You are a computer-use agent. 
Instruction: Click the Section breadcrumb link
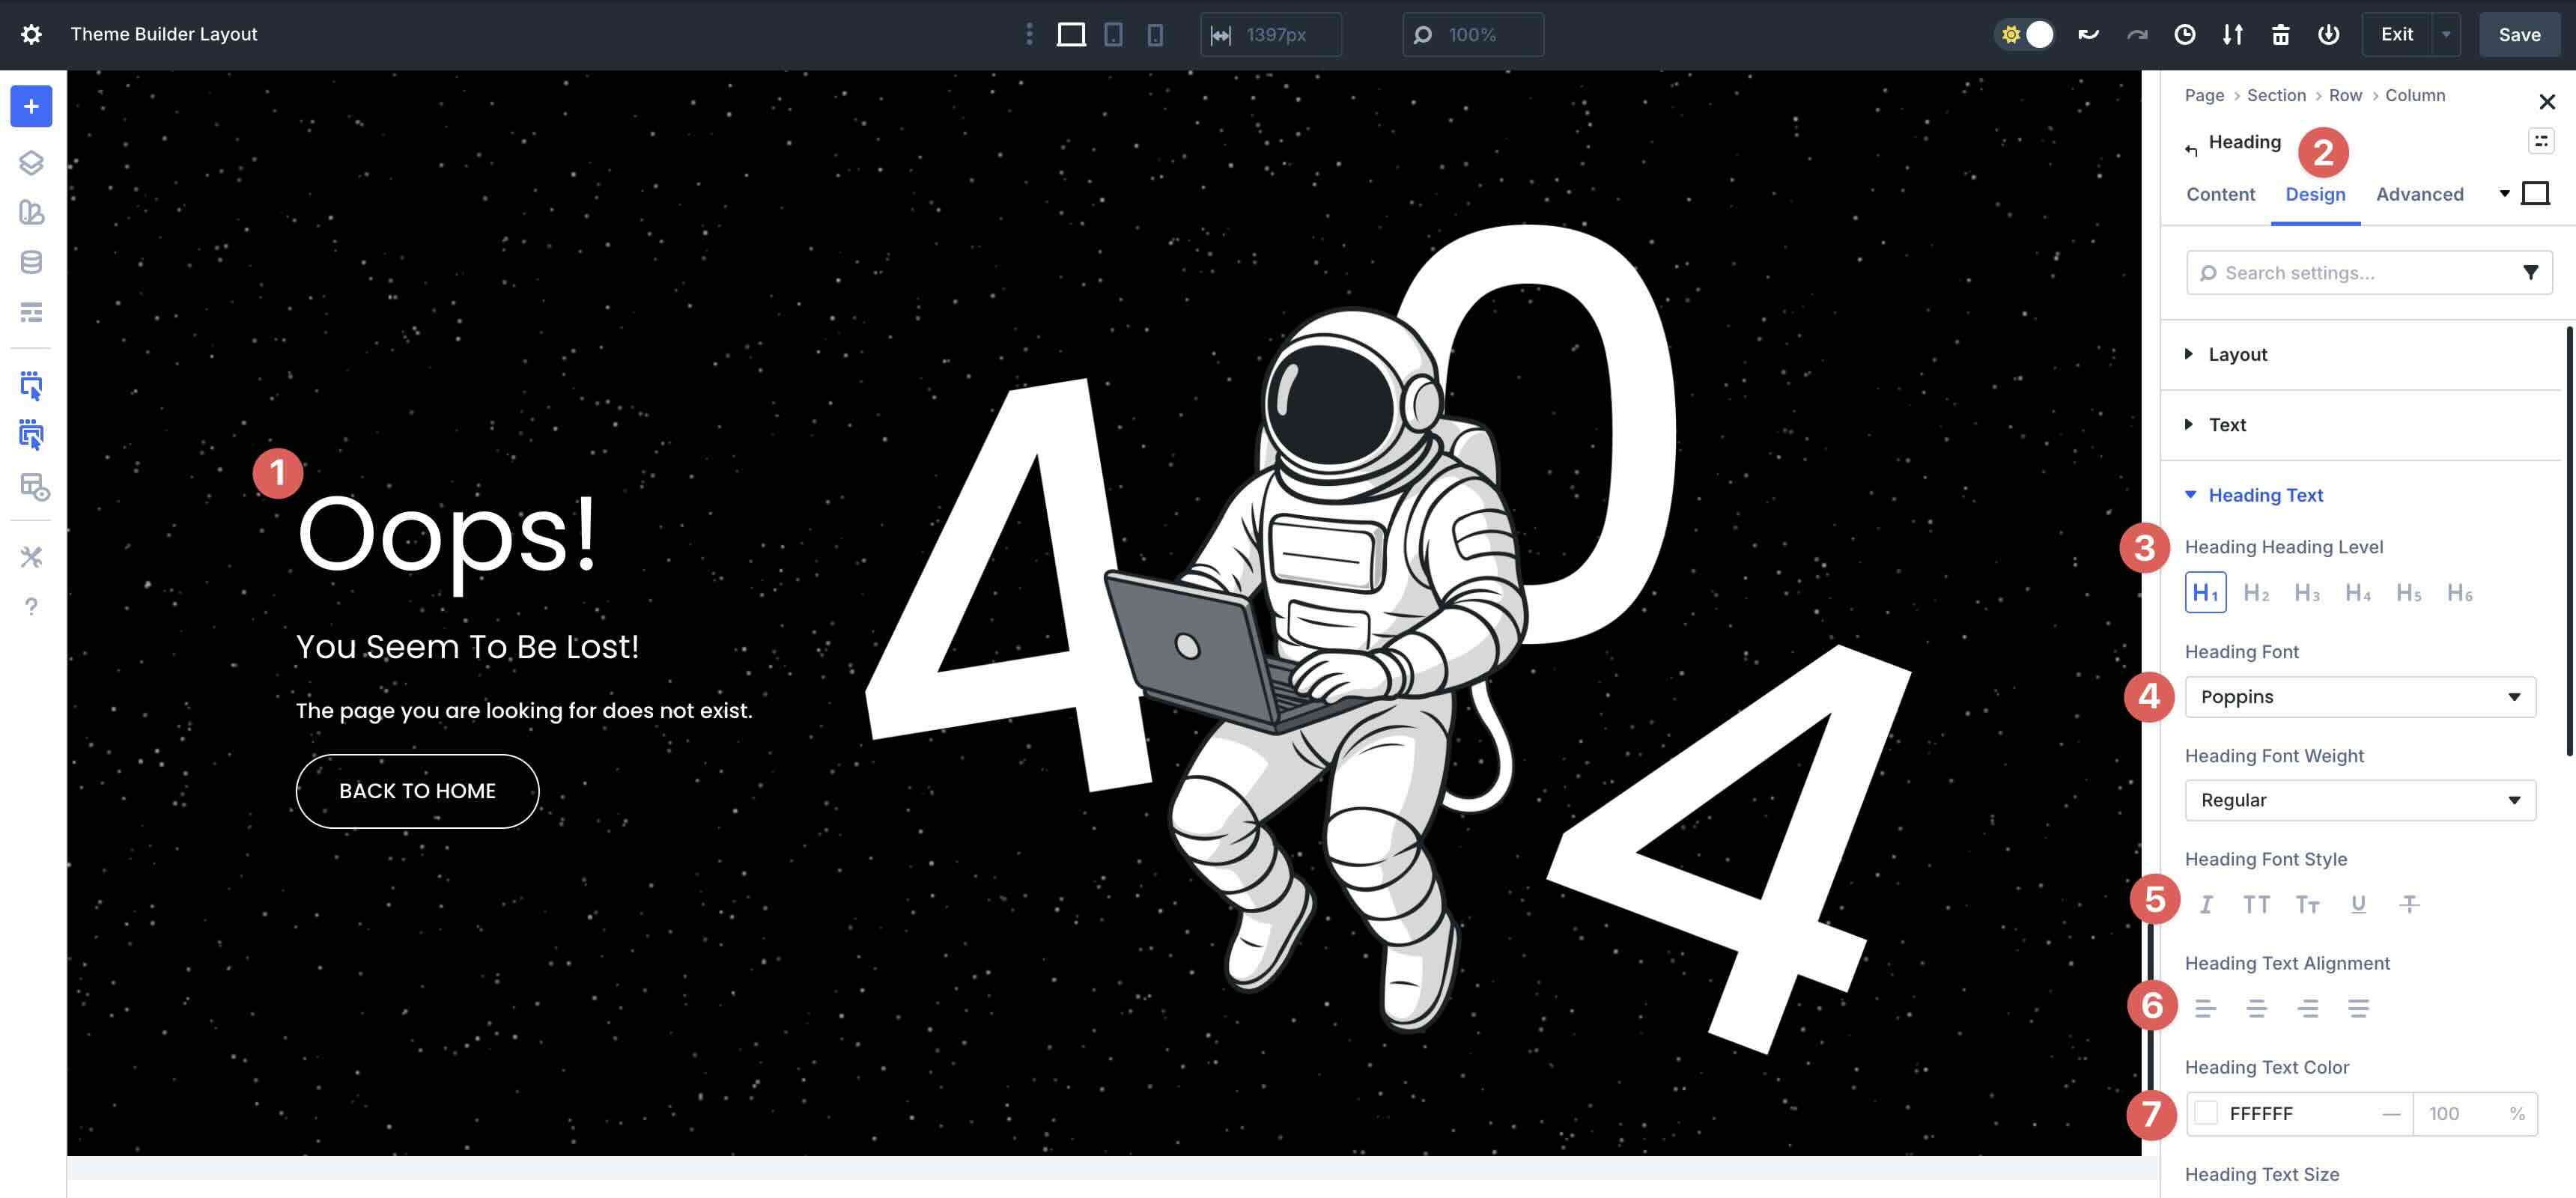2276,95
